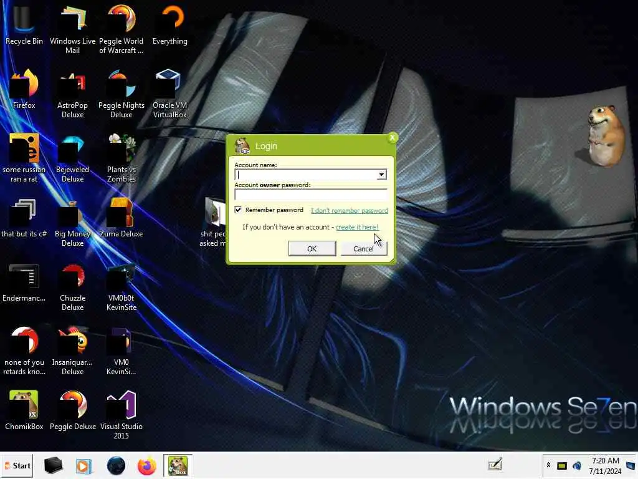This screenshot has height=479, width=638.
Task: Select the Oracle VM VirtualBox icon
Action: (x=169, y=93)
